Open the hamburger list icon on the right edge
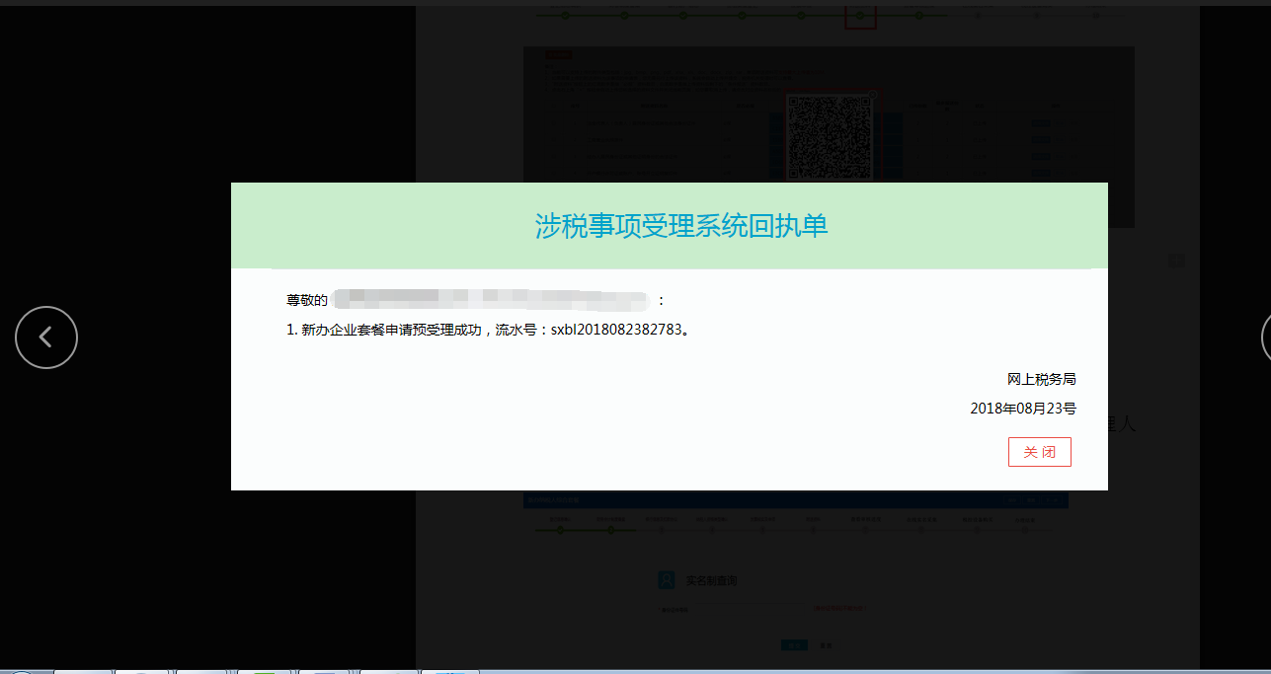The width and height of the screenshot is (1271, 674). pyautogui.click(x=1176, y=260)
